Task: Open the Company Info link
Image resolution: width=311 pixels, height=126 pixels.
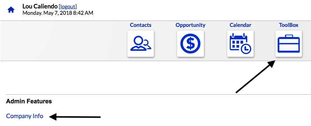Action: click(25, 116)
